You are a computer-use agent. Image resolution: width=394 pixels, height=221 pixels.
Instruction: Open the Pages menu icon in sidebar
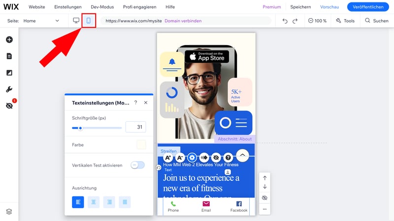(9, 56)
